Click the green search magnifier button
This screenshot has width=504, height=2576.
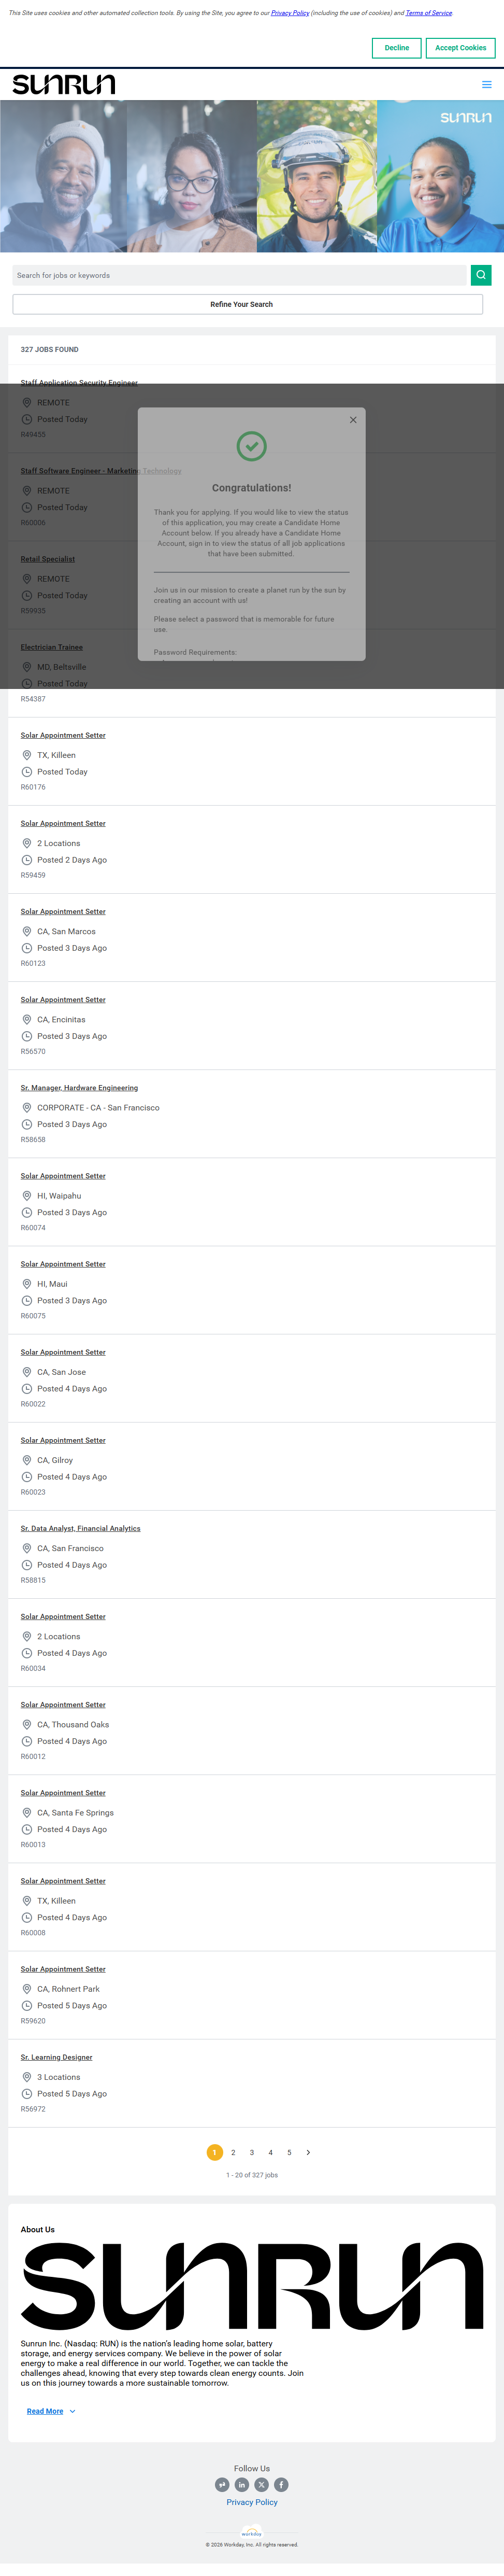[481, 275]
